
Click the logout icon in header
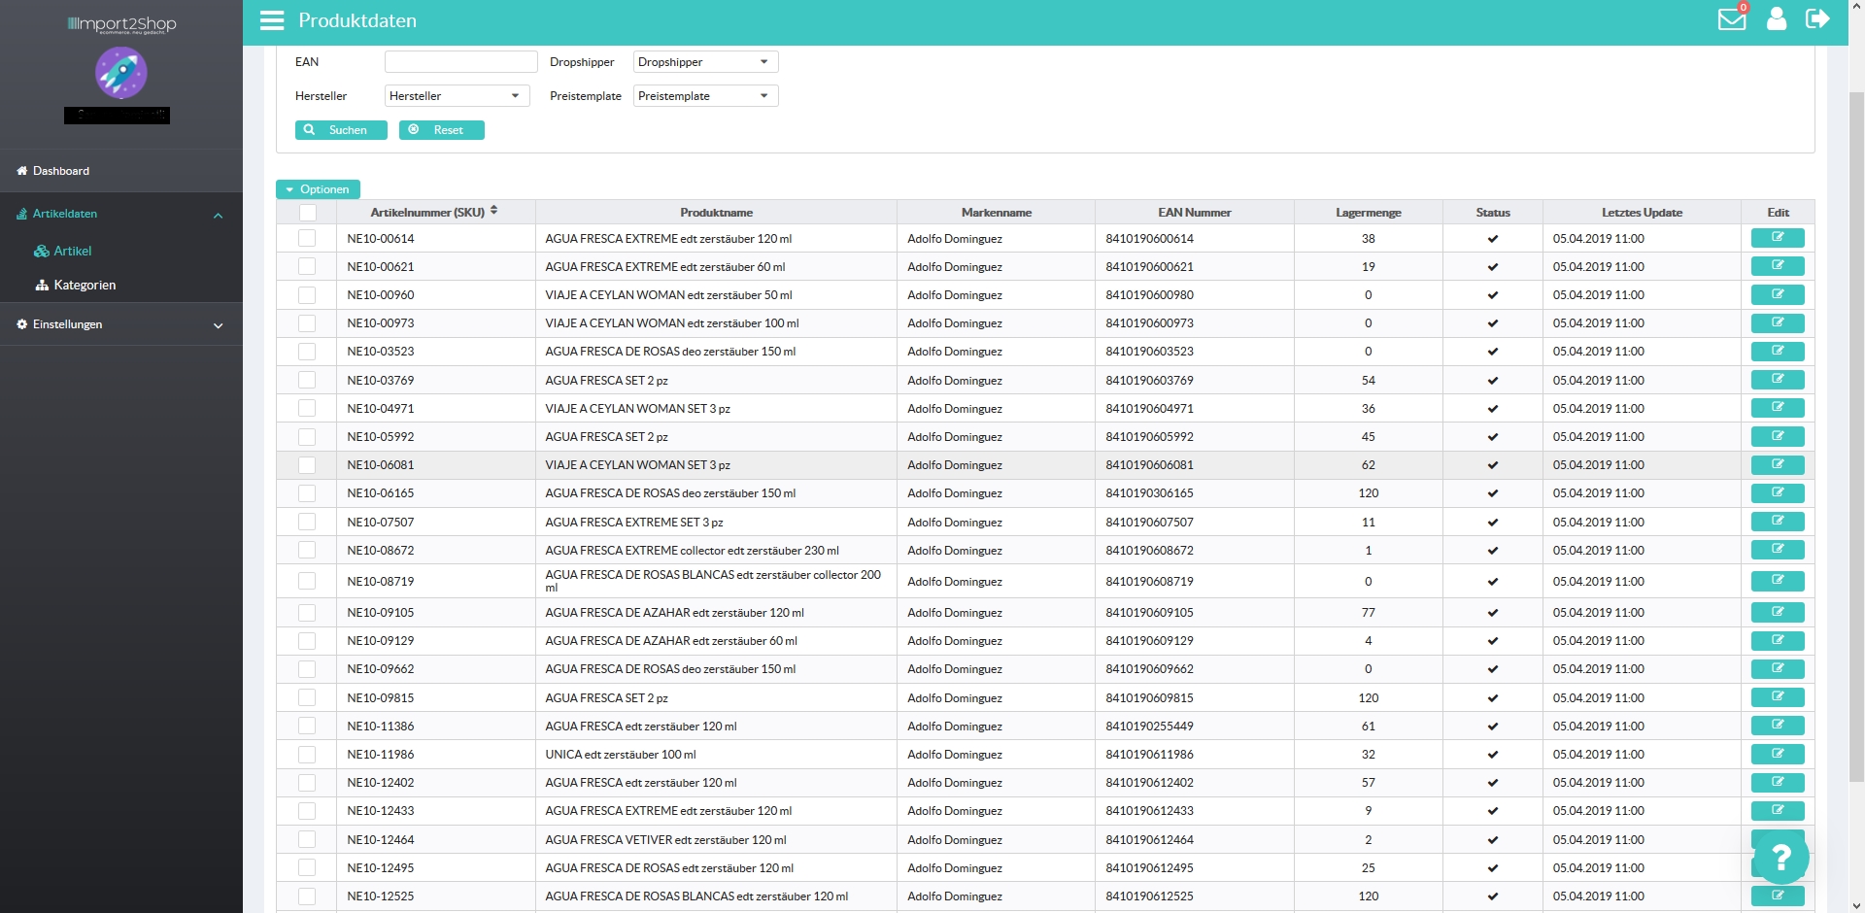coord(1816,19)
